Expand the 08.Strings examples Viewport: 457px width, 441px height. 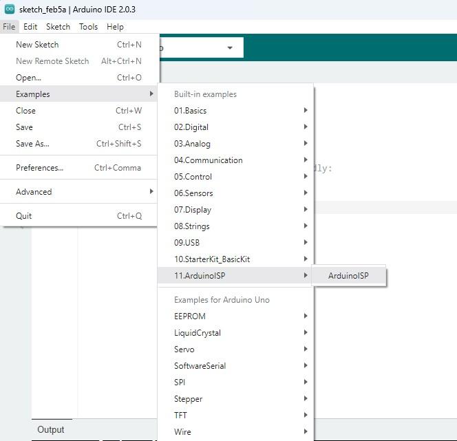coord(236,226)
